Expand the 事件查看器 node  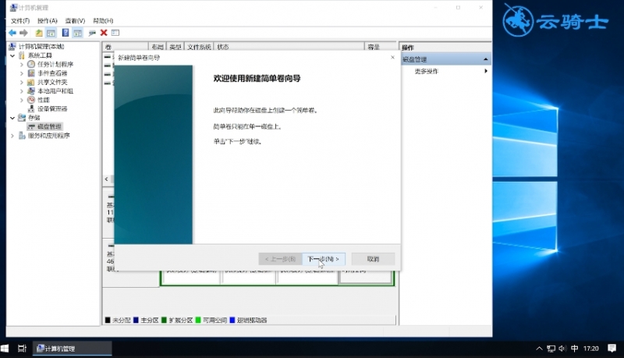click(x=22, y=73)
